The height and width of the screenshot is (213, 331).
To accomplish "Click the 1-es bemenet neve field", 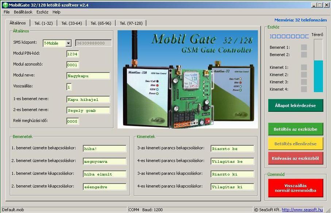I will tap(88, 99).
